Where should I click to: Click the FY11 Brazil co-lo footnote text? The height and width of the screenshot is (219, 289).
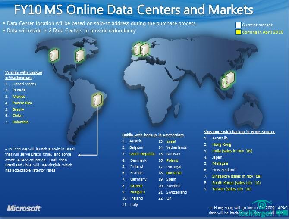point(40,160)
